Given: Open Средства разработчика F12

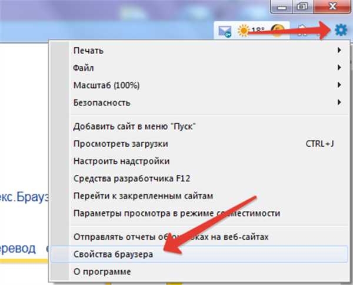Looking at the screenshot, I should pos(199,178).
